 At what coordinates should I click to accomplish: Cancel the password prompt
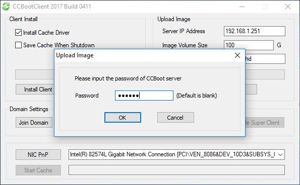[175, 118]
